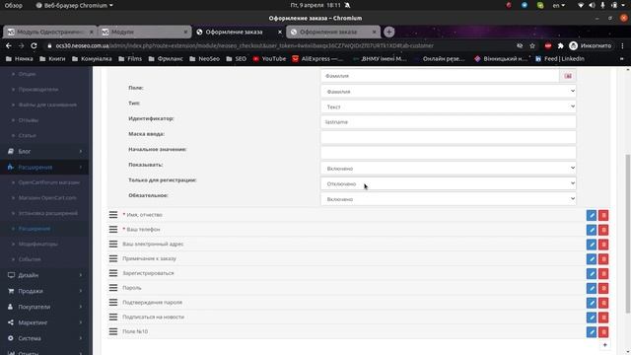Grab the drag handle of 'Имя, отчество'

point(113,215)
